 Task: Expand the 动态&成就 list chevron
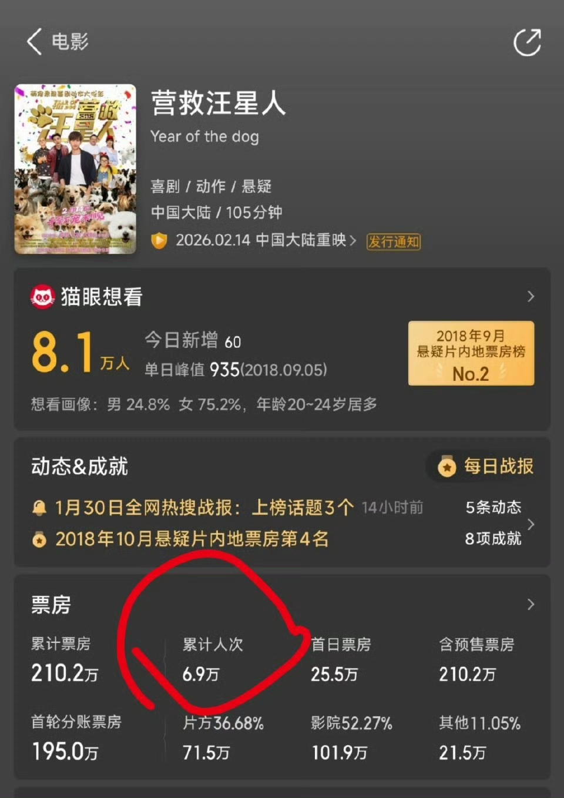coord(531,524)
